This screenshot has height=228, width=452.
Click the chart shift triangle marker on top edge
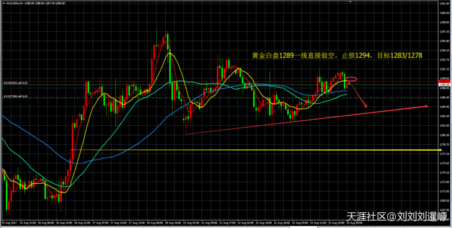coord(350,1)
